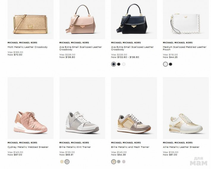
Task: Pick the solid grey swatch for Billie Mesh Trainer
Action: pyautogui.click(x=124, y=162)
